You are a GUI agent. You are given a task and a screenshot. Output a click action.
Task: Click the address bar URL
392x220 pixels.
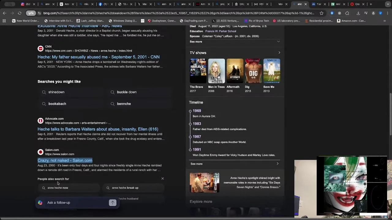[179, 13]
